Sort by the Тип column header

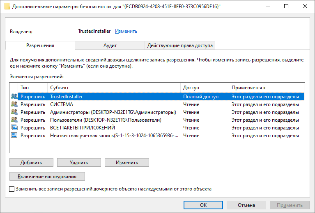32,88
